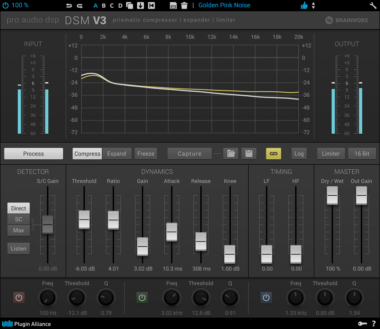
Task: Click the undo arrow icon
Action: pyautogui.click(x=69, y=5)
